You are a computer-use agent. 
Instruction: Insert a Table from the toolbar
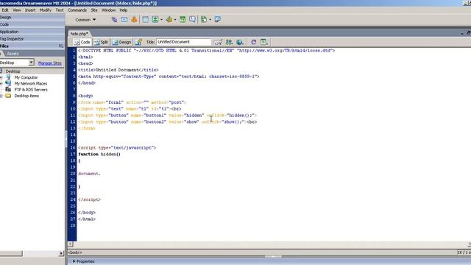tap(145, 20)
